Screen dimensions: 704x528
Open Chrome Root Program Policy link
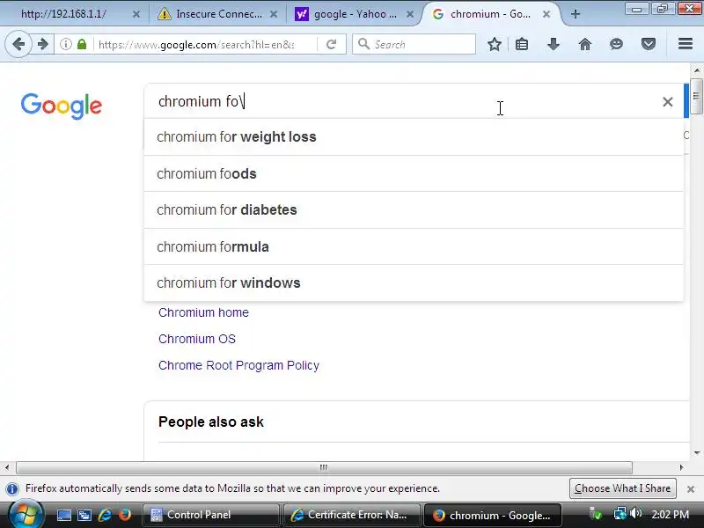[238, 365]
